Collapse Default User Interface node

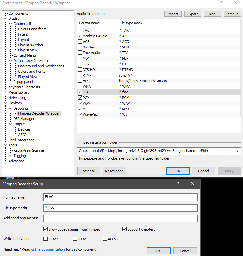point(10,61)
